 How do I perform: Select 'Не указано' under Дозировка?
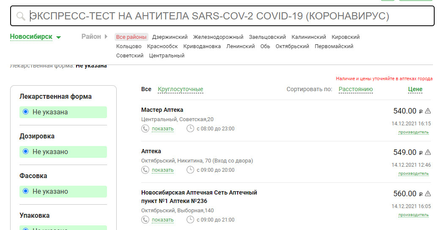click(63, 152)
